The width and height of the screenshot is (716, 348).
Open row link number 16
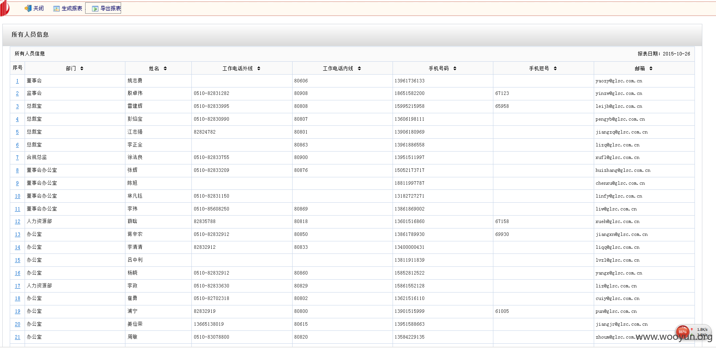pyautogui.click(x=18, y=273)
